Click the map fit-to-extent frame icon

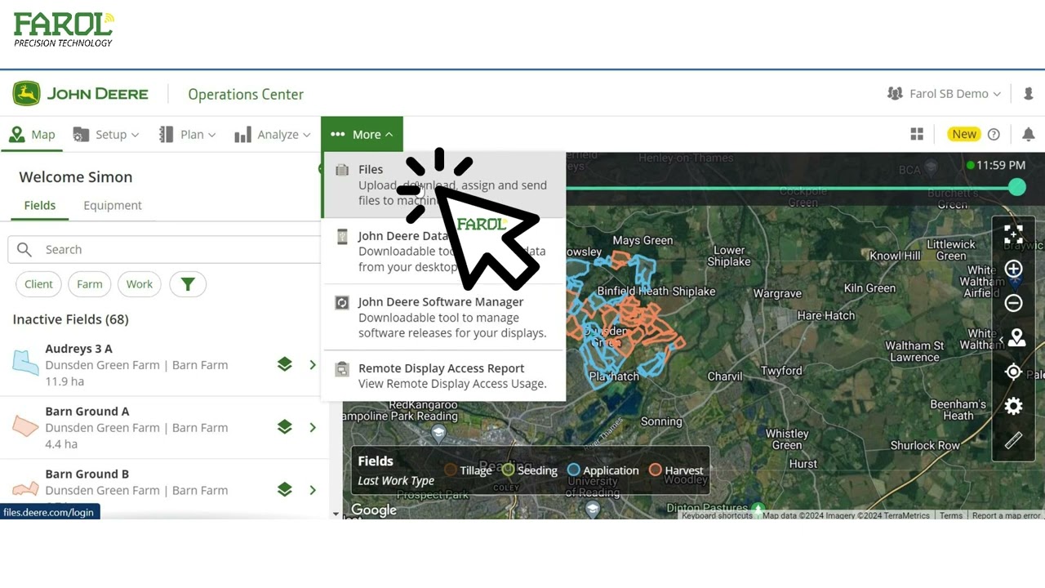[1013, 234]
